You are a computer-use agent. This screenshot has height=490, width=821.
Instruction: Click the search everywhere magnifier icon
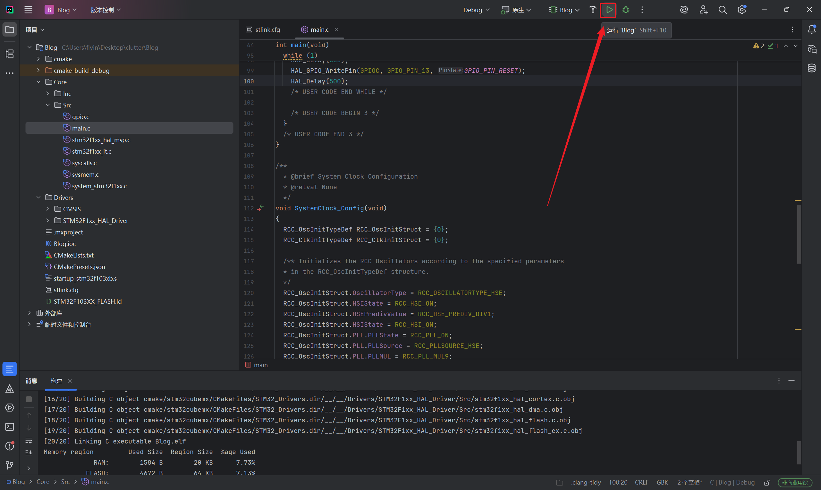(722, 10)
